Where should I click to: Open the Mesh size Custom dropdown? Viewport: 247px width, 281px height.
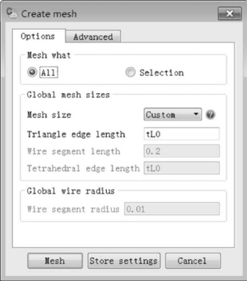click(x=172, y=115)
